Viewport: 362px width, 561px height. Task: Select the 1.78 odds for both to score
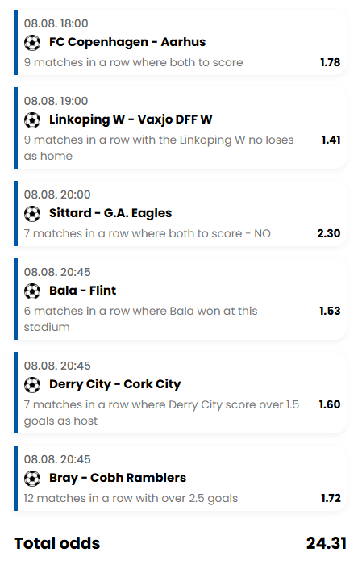pyautogui.click(x=331, y=62)
